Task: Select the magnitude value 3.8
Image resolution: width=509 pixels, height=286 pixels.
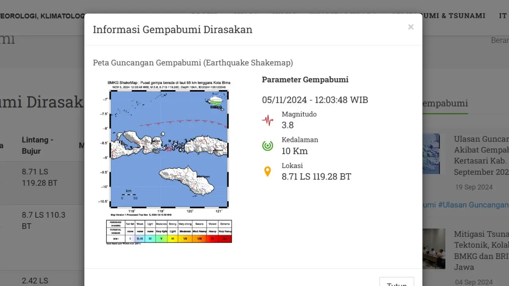Action: pos(288,125)
